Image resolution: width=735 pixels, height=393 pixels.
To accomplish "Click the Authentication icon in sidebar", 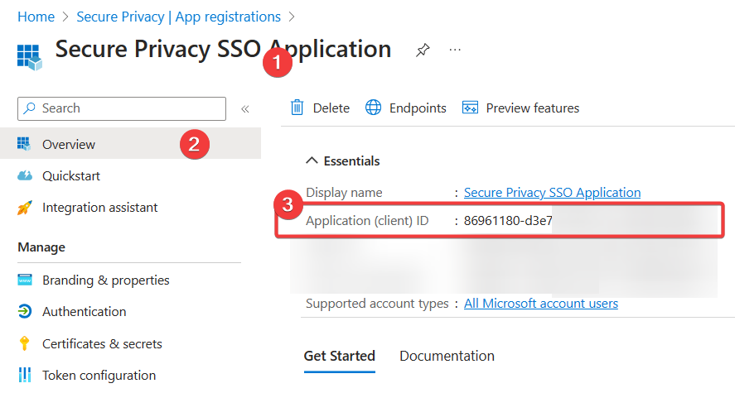I will [25, 312].
